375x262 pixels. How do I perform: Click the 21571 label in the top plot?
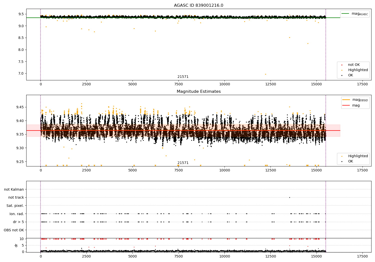[183, 77]
